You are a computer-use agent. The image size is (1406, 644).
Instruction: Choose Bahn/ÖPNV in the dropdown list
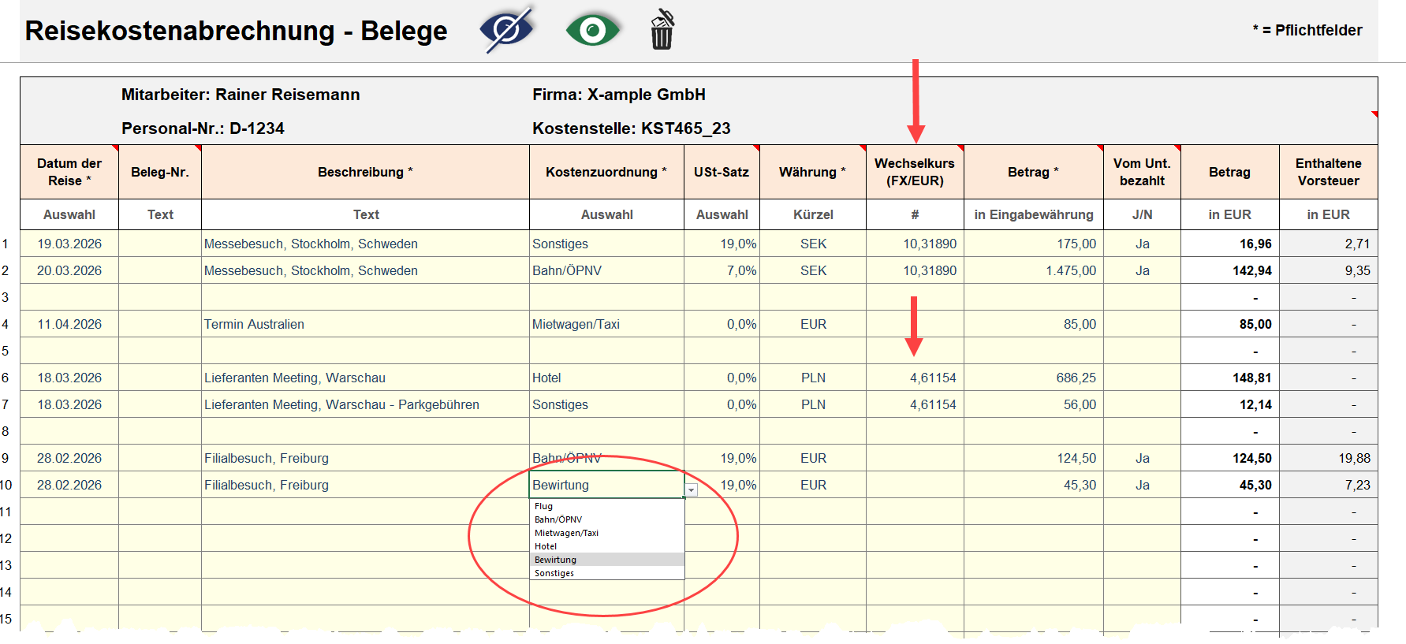pyautogui.click(x=558, y=519)
